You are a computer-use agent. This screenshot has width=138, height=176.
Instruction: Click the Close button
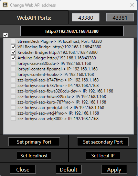pyautogui.click(x=23, y=169)
